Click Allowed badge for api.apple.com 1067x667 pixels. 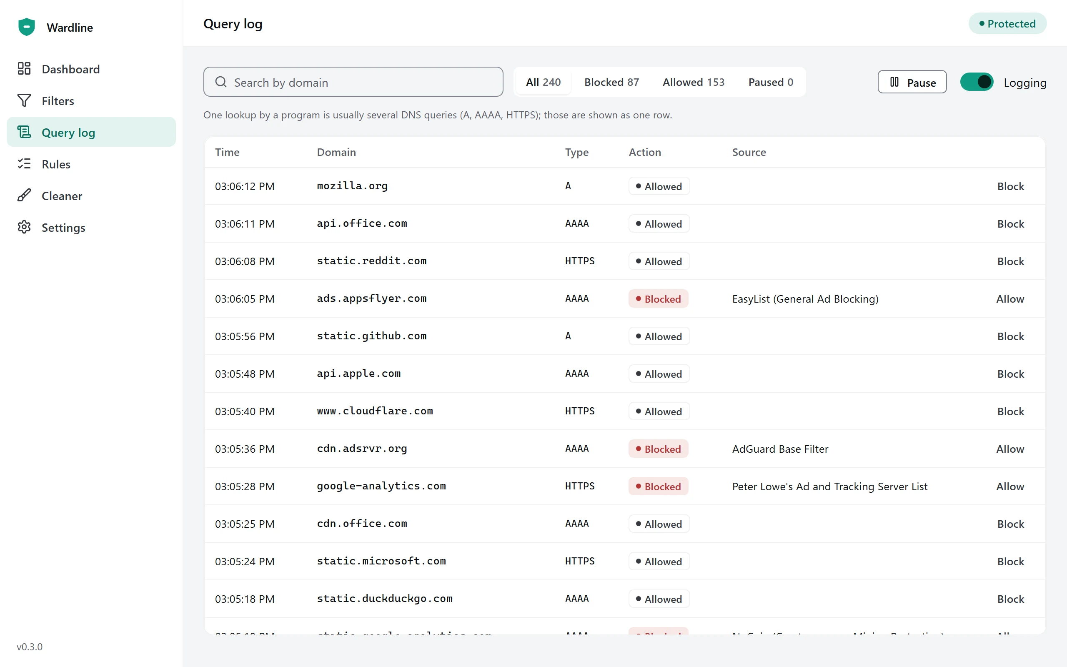659,374
